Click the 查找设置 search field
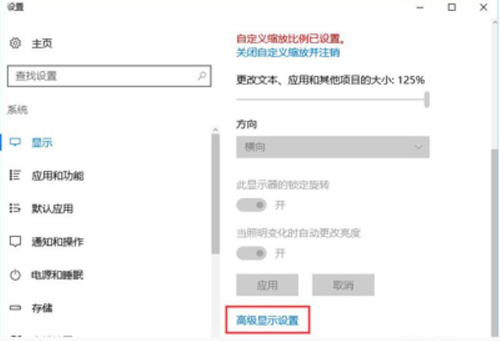Screen dimensions: 500x341 (109, 76)
